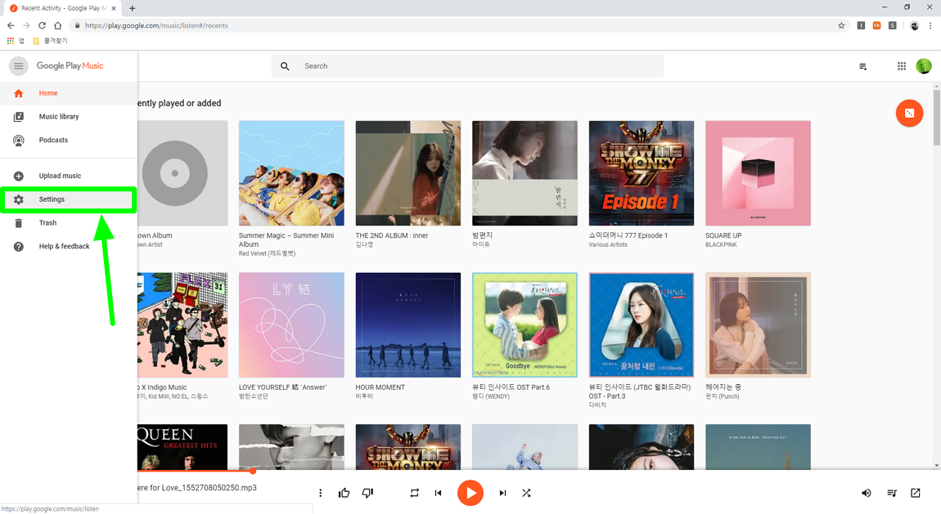Click the Music library icon
The width and height of the screenshot is (941, 514).
tap(19, 117)
